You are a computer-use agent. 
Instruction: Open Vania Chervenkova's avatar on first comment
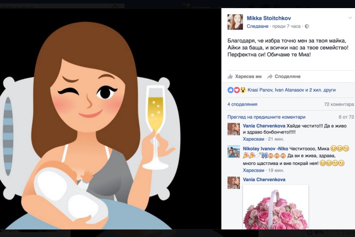tap(234, 129)
